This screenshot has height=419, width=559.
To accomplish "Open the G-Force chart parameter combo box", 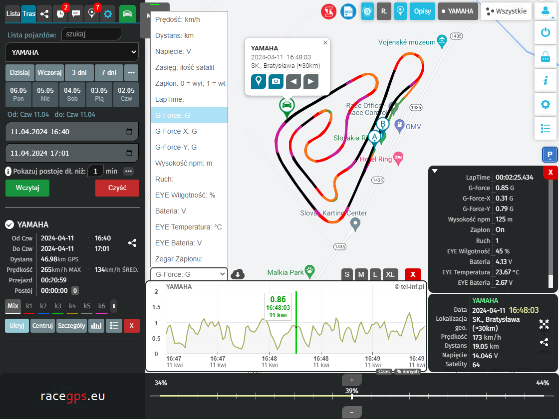I will [x=189, y=274].
